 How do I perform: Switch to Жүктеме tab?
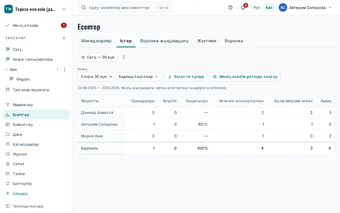[x=207, y=41]
